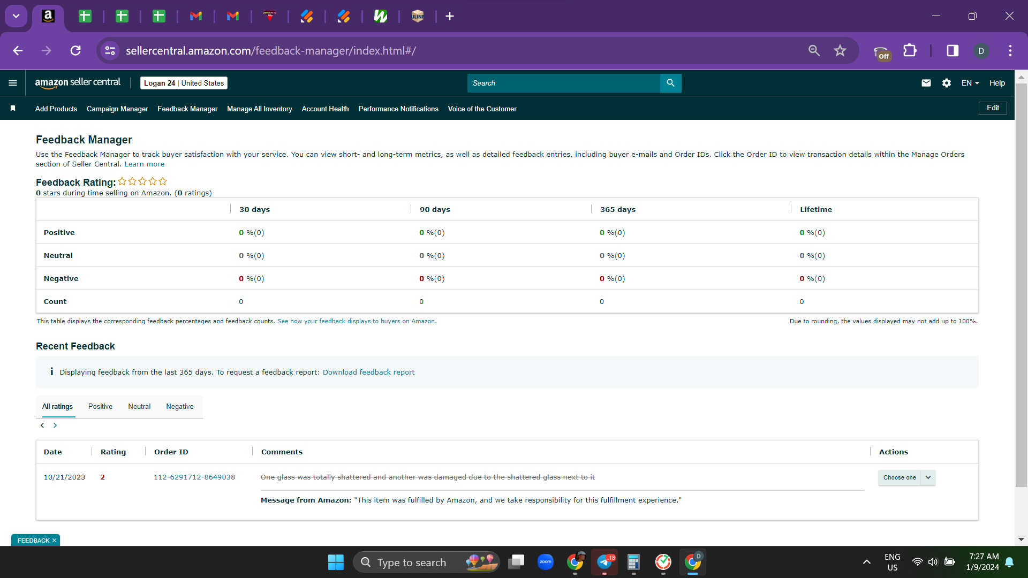Show hidden system tray icons chevron

pyautogui.click(x=866, y=562)
